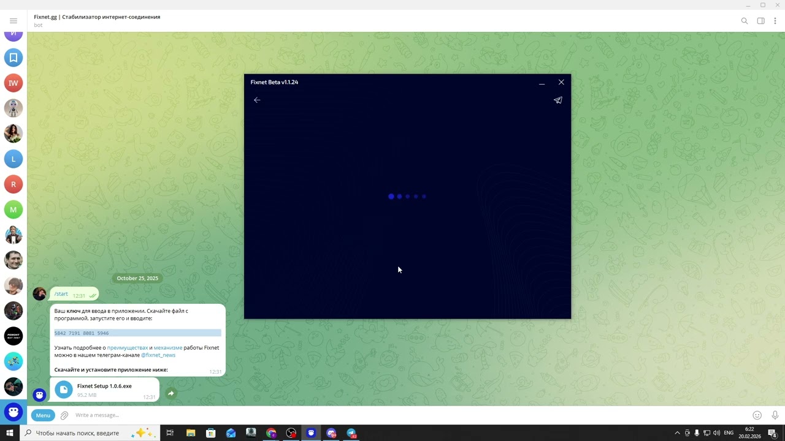Image resolution: width=785 pixels, height=441 pixels.
Task: Open Discord from the taskbar
Action: coord(331,433)
